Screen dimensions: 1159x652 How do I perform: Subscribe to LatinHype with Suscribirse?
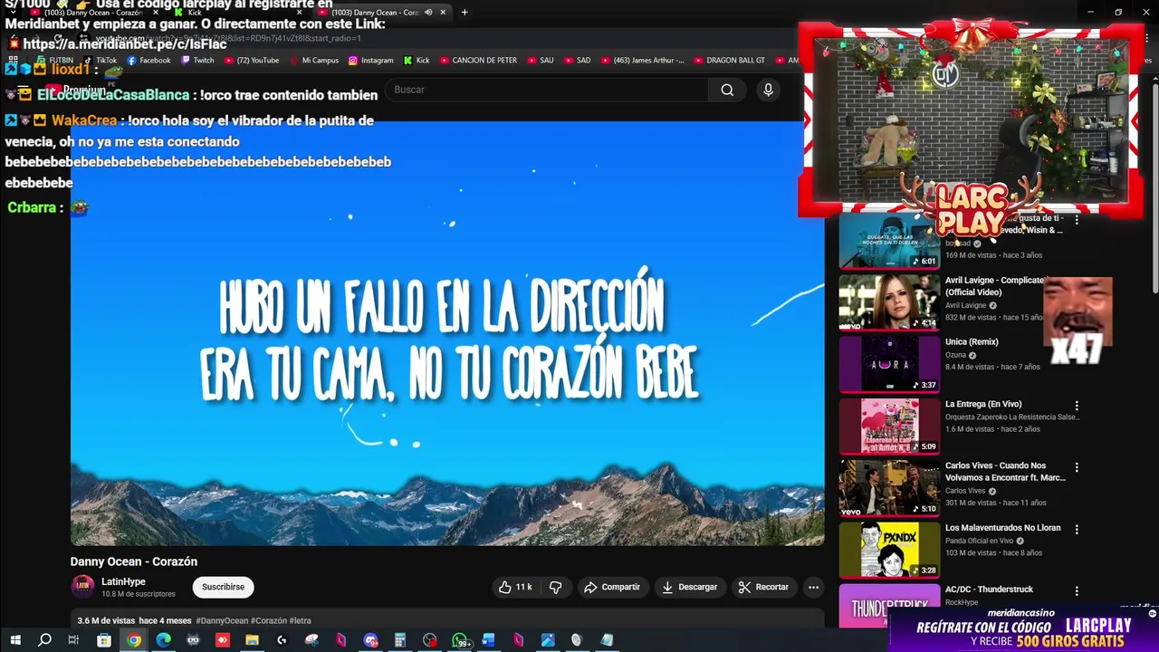223,587
